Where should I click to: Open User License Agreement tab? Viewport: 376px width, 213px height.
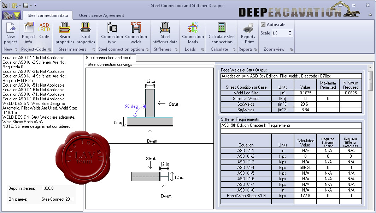101,15
